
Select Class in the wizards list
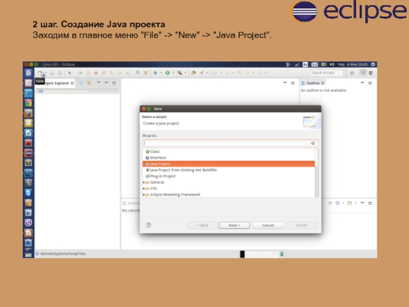click(229, 151)
